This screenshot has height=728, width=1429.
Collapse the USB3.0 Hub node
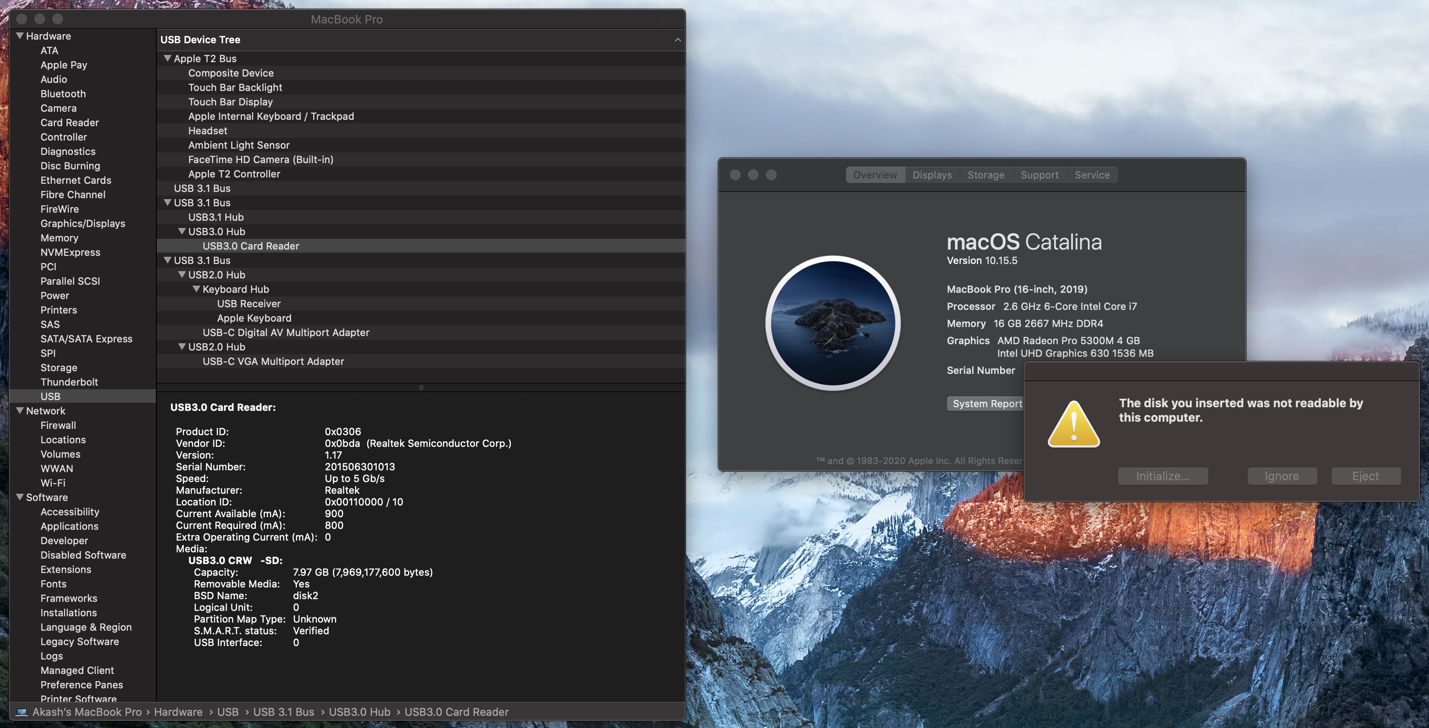(182, 232)
